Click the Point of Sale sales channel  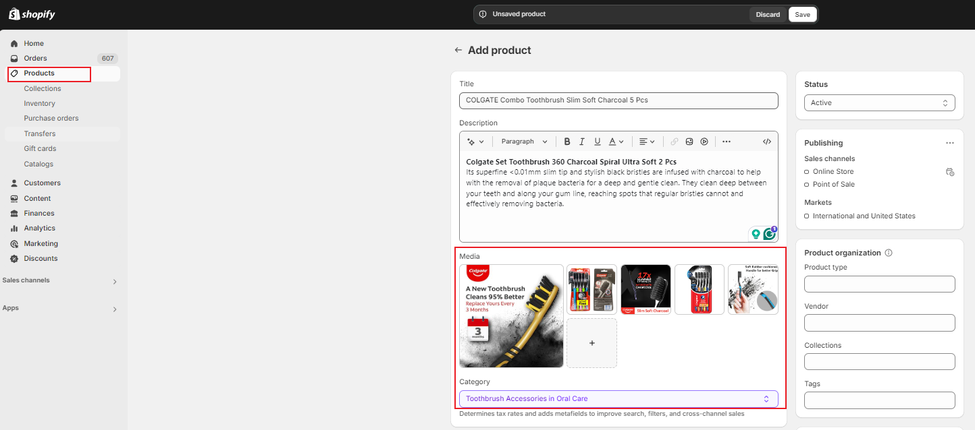click(x=834, y=185)
